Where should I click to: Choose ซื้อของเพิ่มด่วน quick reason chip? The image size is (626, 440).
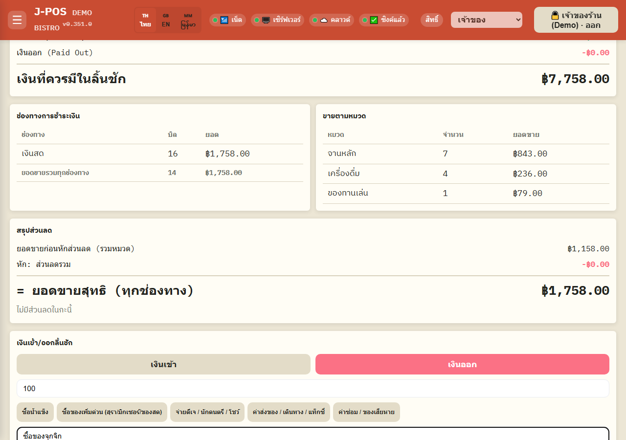click(x=112, y=412)
